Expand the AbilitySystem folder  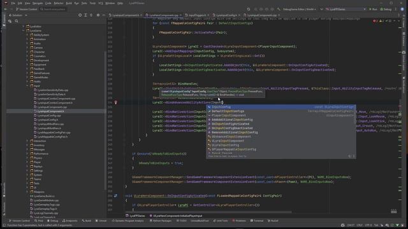point(27,35)
